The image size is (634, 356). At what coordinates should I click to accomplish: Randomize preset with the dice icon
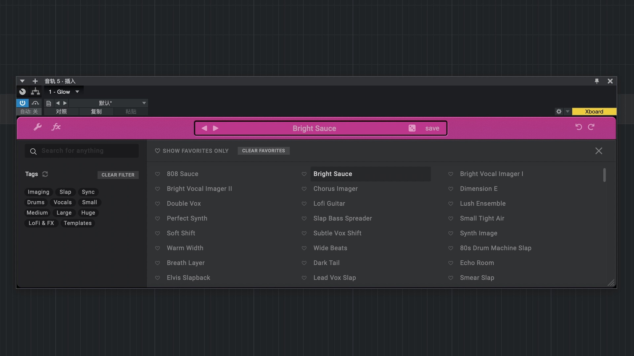[x=412, y=128]
